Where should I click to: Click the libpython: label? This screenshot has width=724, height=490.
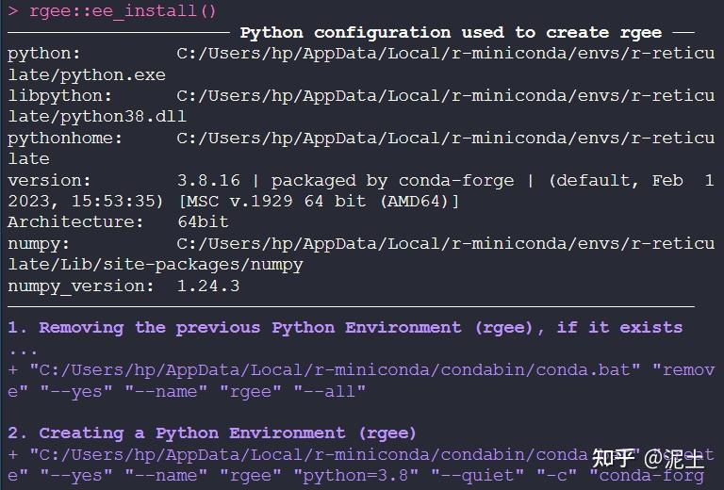pos(60,96)
